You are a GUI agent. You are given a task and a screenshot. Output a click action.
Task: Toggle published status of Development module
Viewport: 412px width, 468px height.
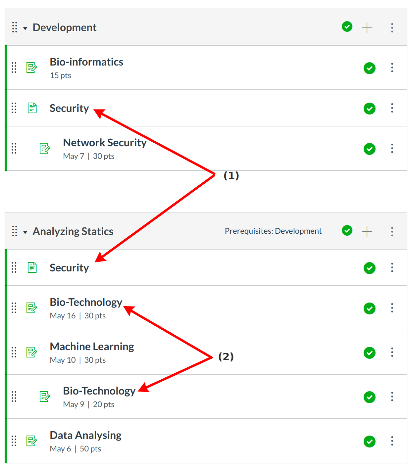click(347, 26)
